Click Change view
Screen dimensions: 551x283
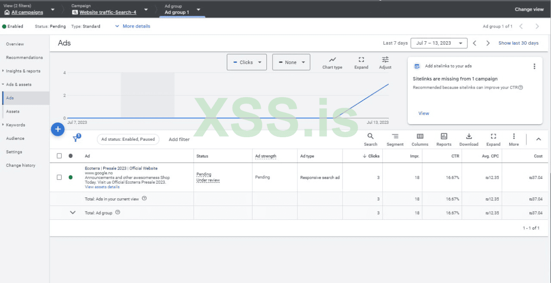(529, 9)
